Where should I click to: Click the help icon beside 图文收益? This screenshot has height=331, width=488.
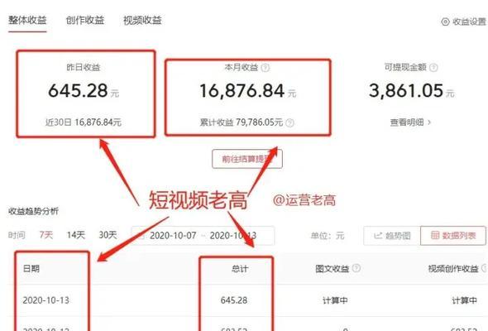(356, 268)
